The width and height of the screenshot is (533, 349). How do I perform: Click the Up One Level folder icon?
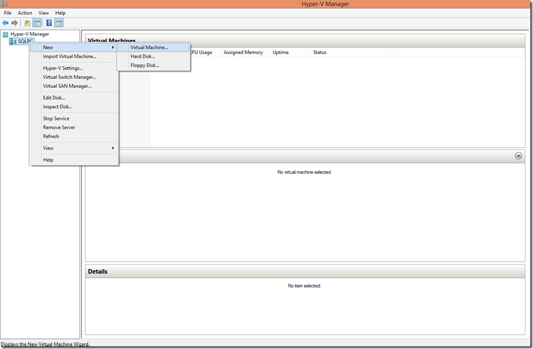(27, 23)
